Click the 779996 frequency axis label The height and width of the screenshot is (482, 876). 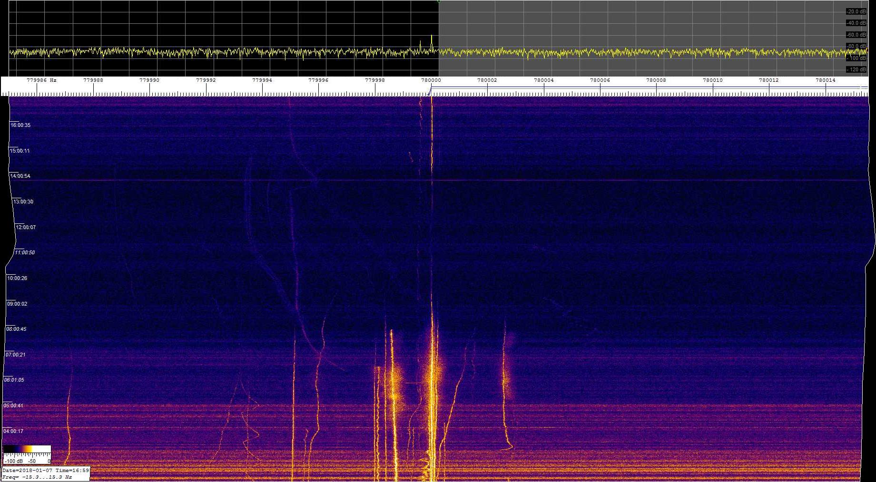318,80
